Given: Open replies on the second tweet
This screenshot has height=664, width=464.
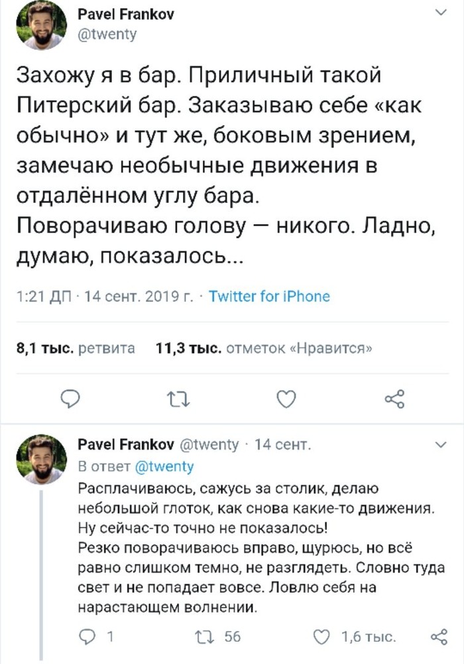Looking at the screenshot, I should [87, 637].
